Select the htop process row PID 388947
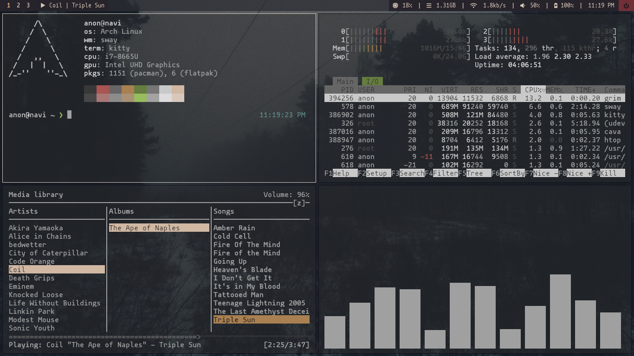The width and height of the screenshot is (634, 356). pyautogui.click(x=475, y=140)
